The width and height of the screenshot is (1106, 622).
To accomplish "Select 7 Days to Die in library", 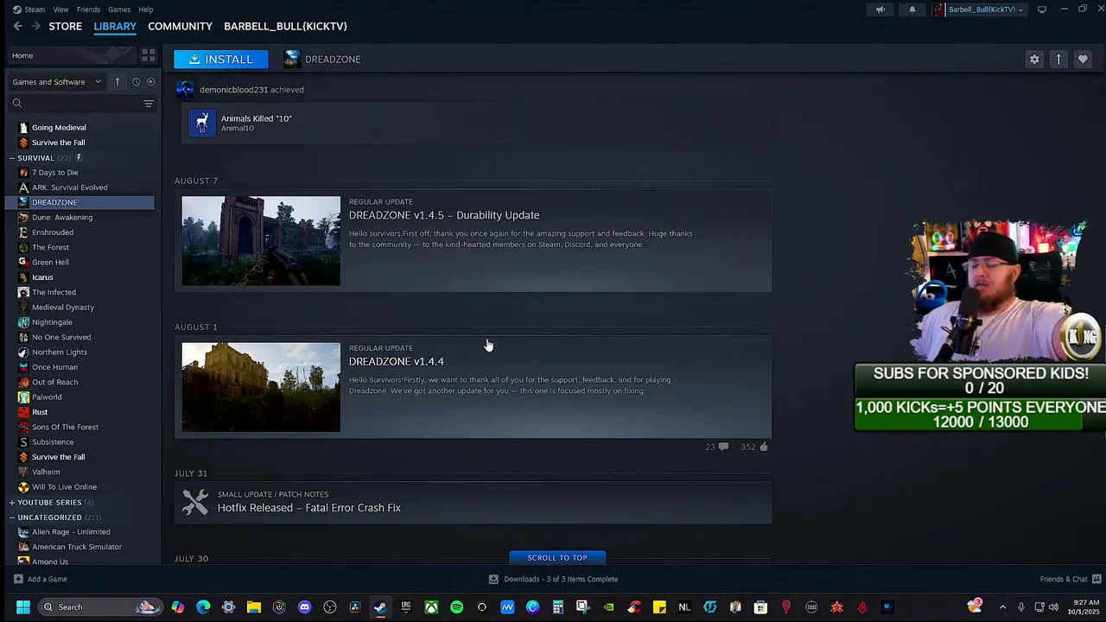I will pos(54,173).
